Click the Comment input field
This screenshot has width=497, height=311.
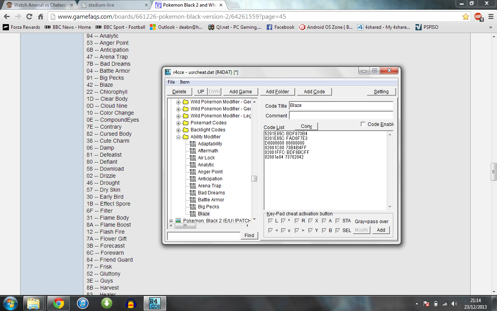(x=341, y=116)
